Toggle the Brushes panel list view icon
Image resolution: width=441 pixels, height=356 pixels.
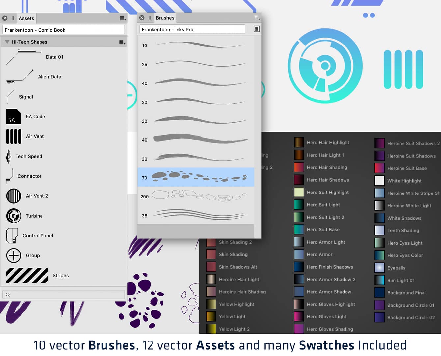point(256,29)
